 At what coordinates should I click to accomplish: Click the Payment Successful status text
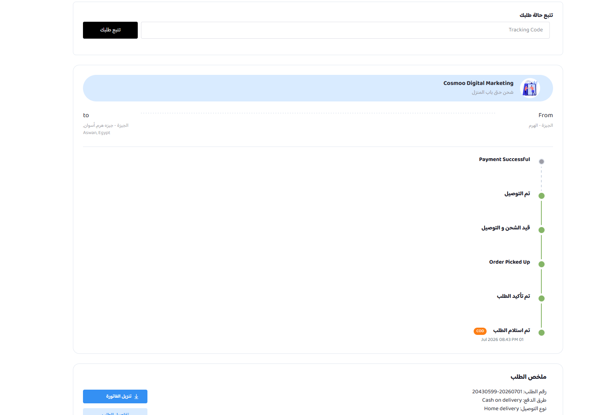tap(504, 159)
